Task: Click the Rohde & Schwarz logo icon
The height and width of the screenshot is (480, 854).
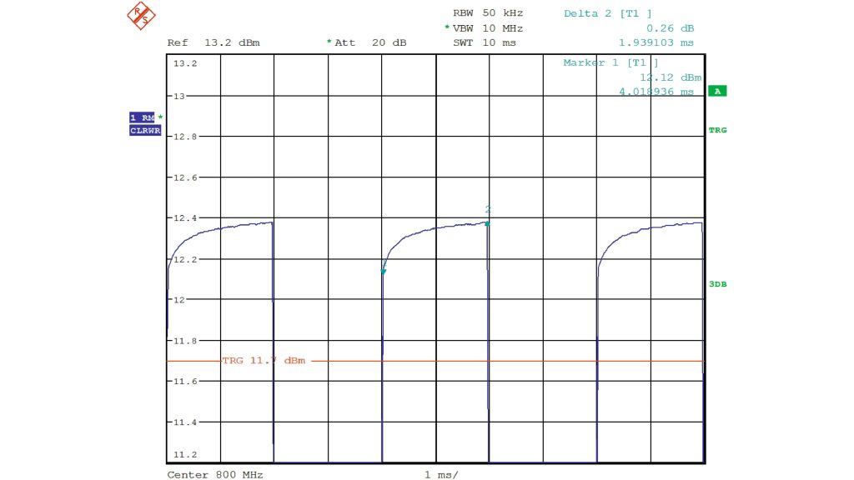Action: 141,14
